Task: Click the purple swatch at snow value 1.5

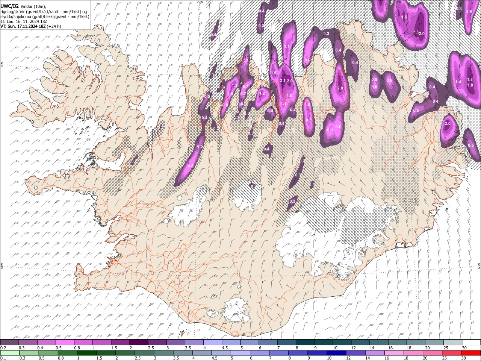Action: pyautogui.click(x=120, y=342)
